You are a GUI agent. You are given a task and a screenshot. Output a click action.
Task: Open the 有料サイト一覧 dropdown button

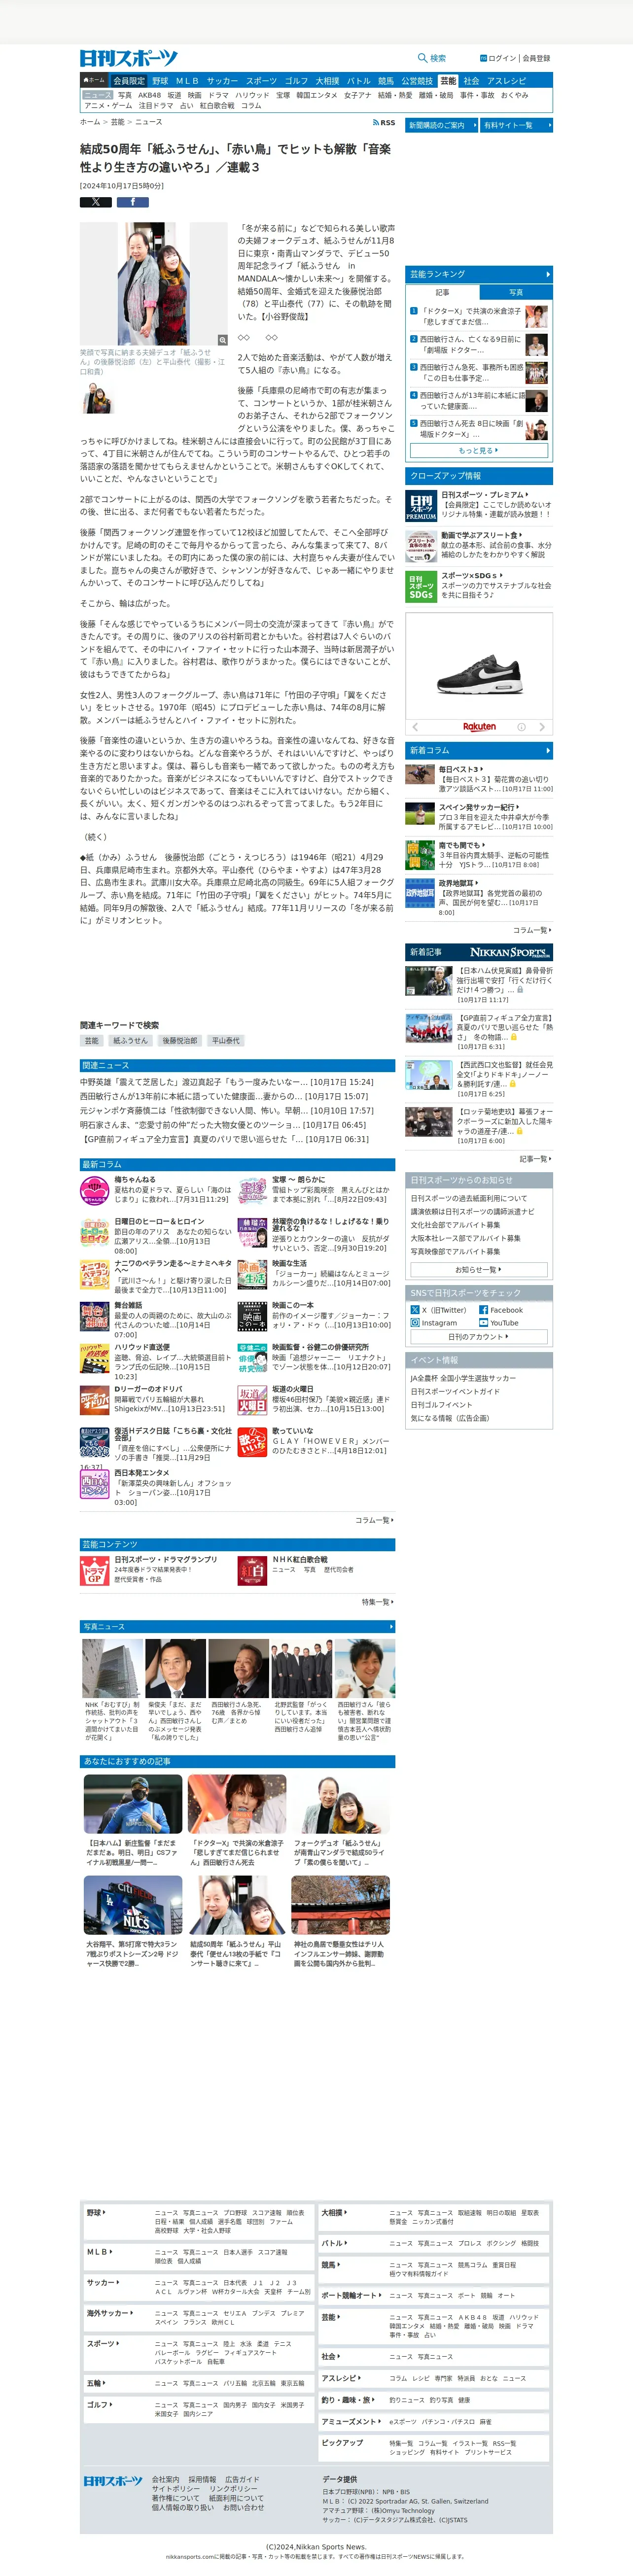516,125
